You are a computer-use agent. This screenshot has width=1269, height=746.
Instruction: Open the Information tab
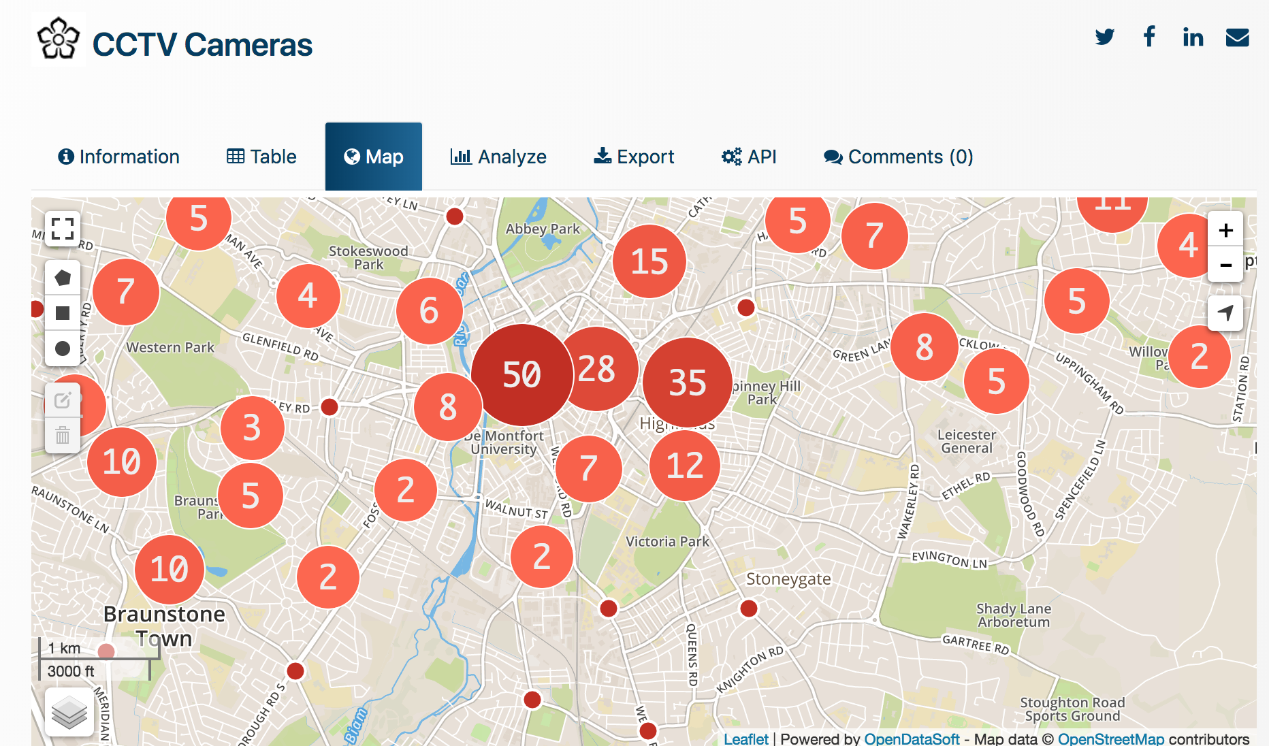[x=119, y=157]
